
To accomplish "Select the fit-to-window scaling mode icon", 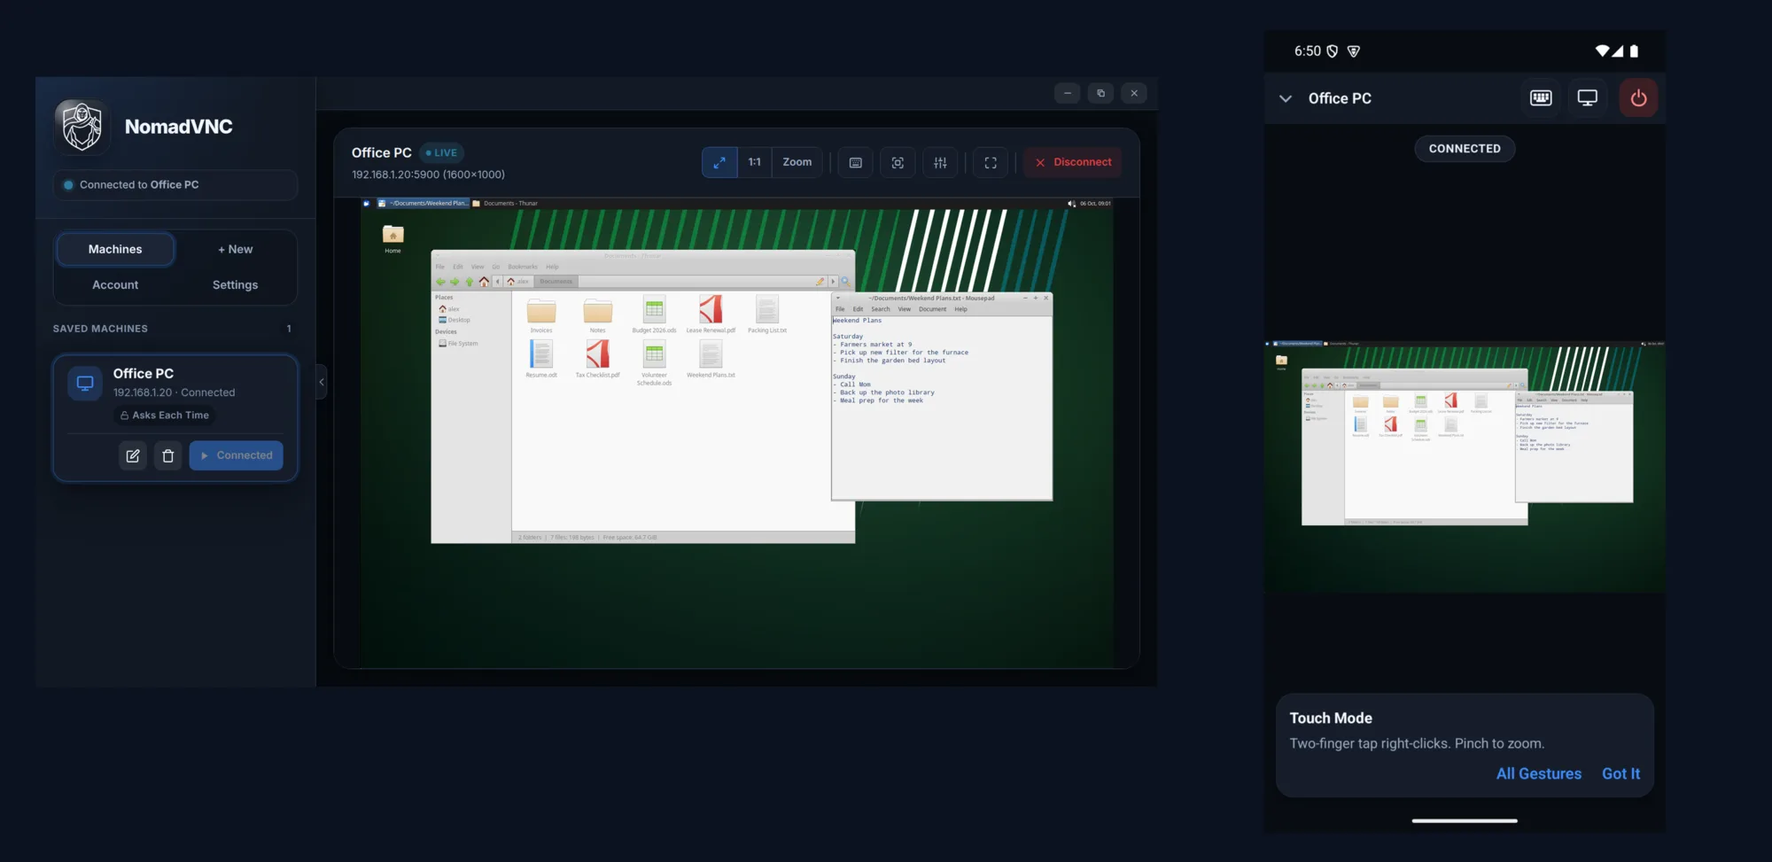I will [x=719, y=162].
